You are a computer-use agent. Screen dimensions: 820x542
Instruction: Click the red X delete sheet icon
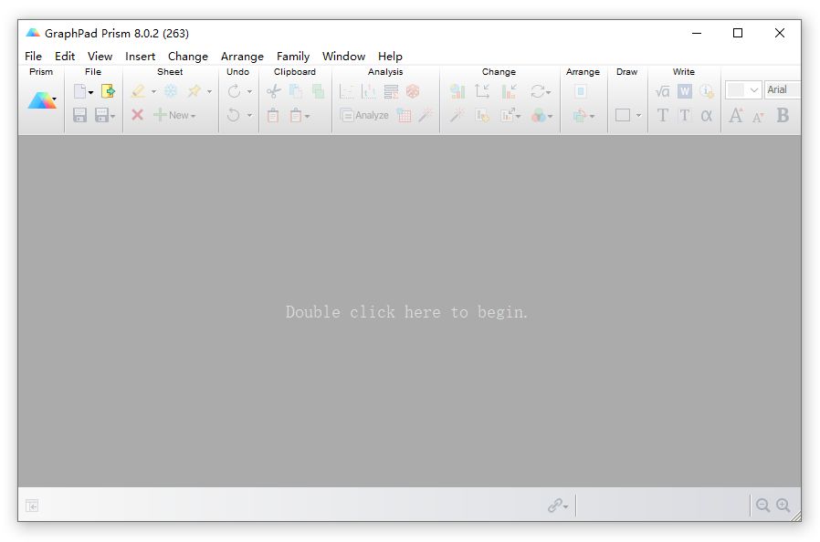pos(137,115)
